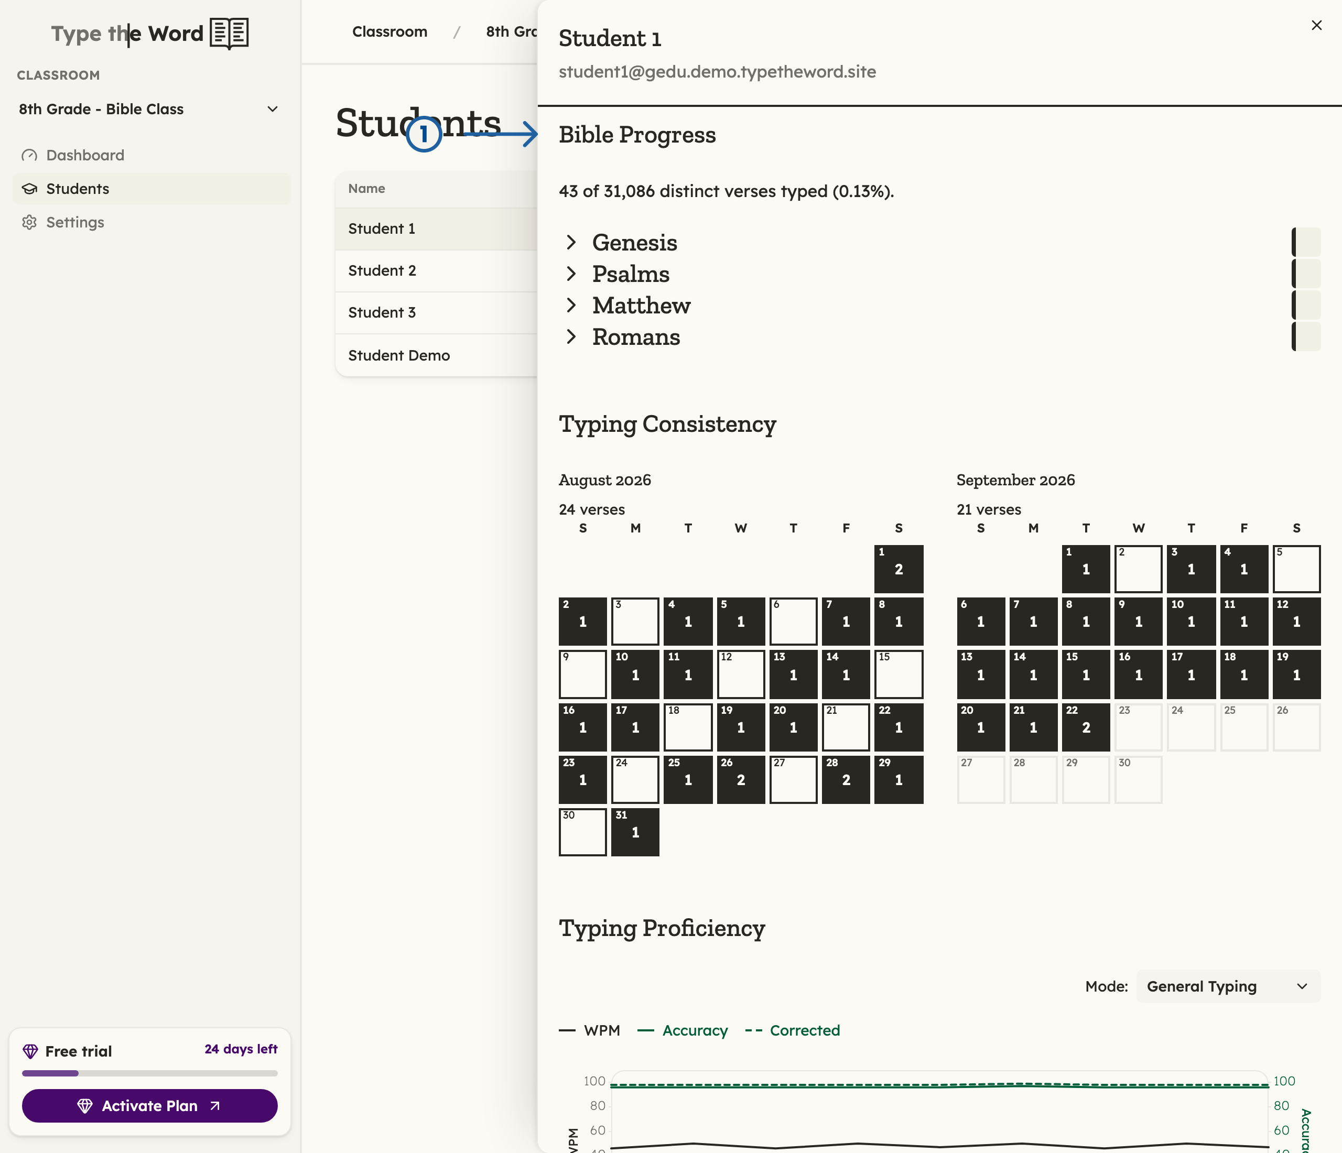Expand the Psalms book progress
The width and height of the screenshot is (1342, 1153).
pyautogui.click(x=570, y=274)
